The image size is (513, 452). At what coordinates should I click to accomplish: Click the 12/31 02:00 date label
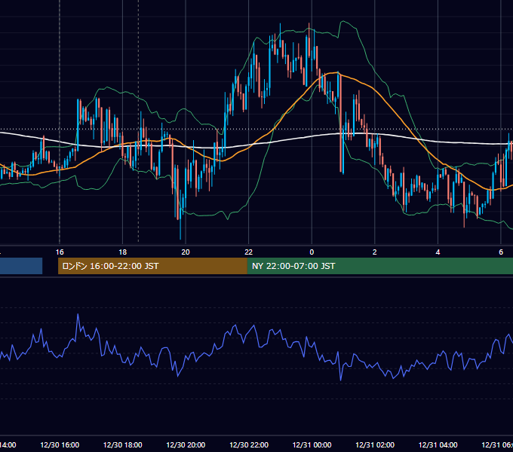click(375, 444)
